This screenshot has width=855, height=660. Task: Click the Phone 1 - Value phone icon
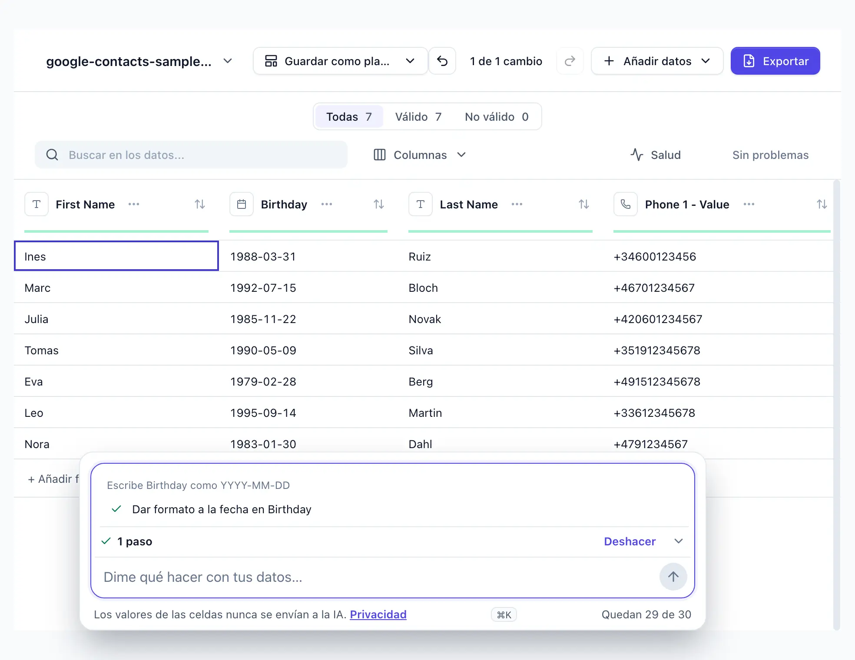pos(626,204)
